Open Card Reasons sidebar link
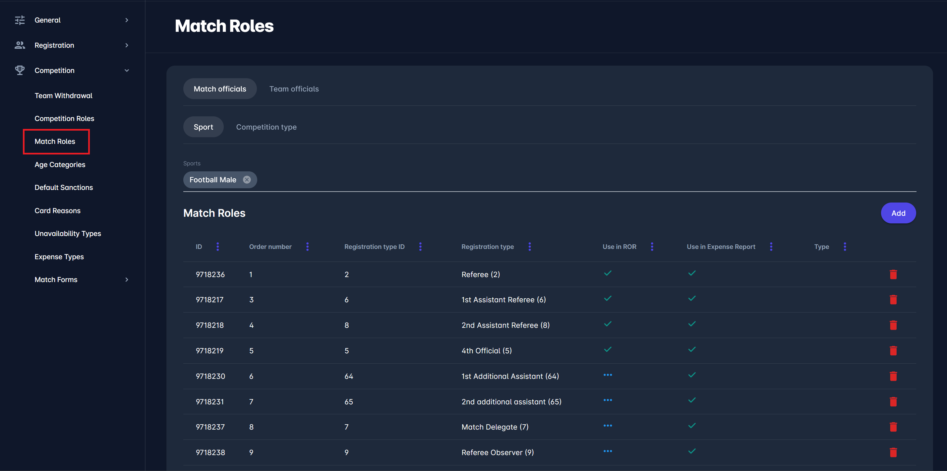 point(57,211)
